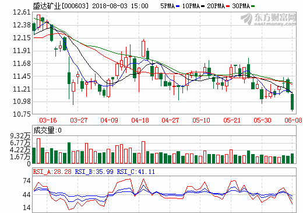Click the price axis label 11.68

coord(22,64)
